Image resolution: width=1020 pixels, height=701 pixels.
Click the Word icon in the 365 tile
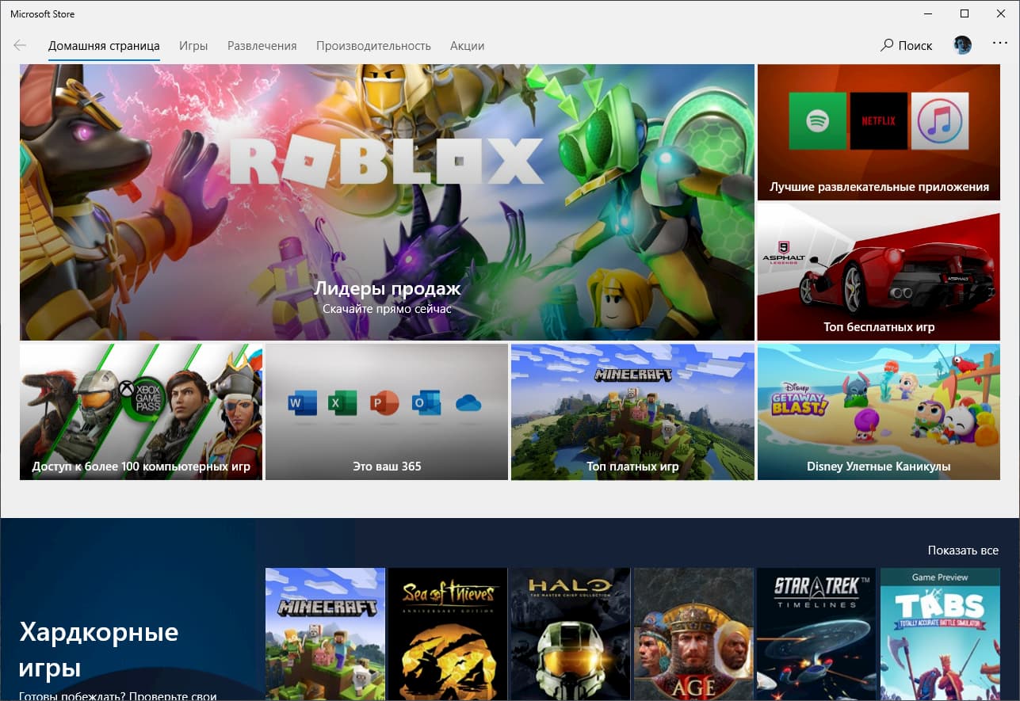[302, 403]
